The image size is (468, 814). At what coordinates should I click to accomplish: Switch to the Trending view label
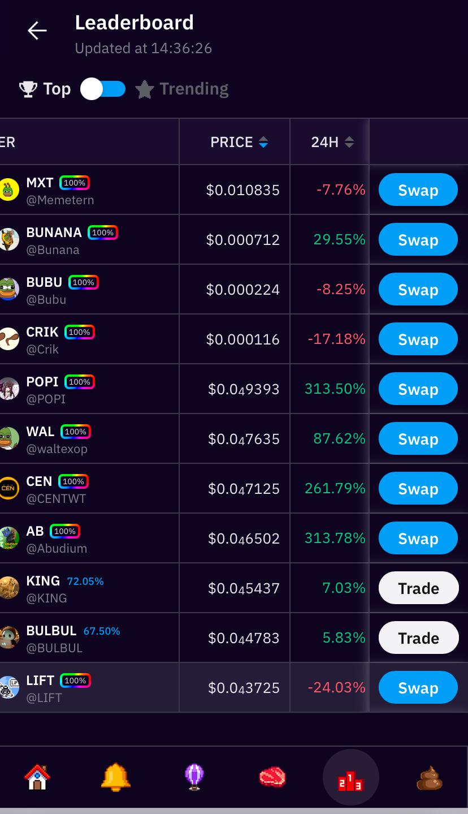click(x=194, y=89)
